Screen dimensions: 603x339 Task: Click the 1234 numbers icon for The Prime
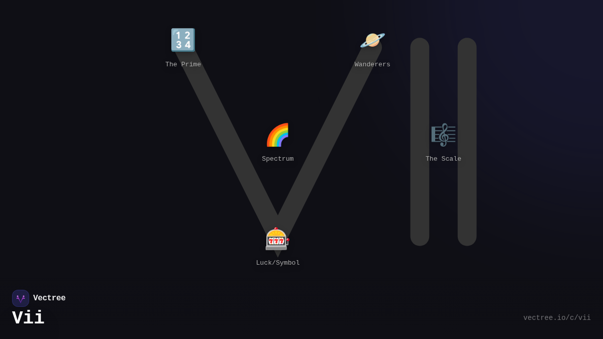click(183, 40)
